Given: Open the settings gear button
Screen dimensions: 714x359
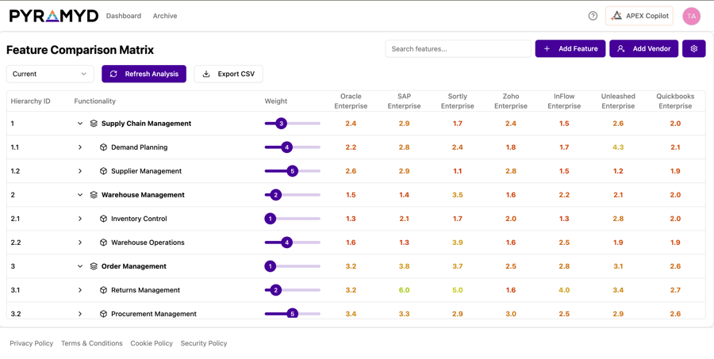Looking at the screenshot, I should (693, 49).
